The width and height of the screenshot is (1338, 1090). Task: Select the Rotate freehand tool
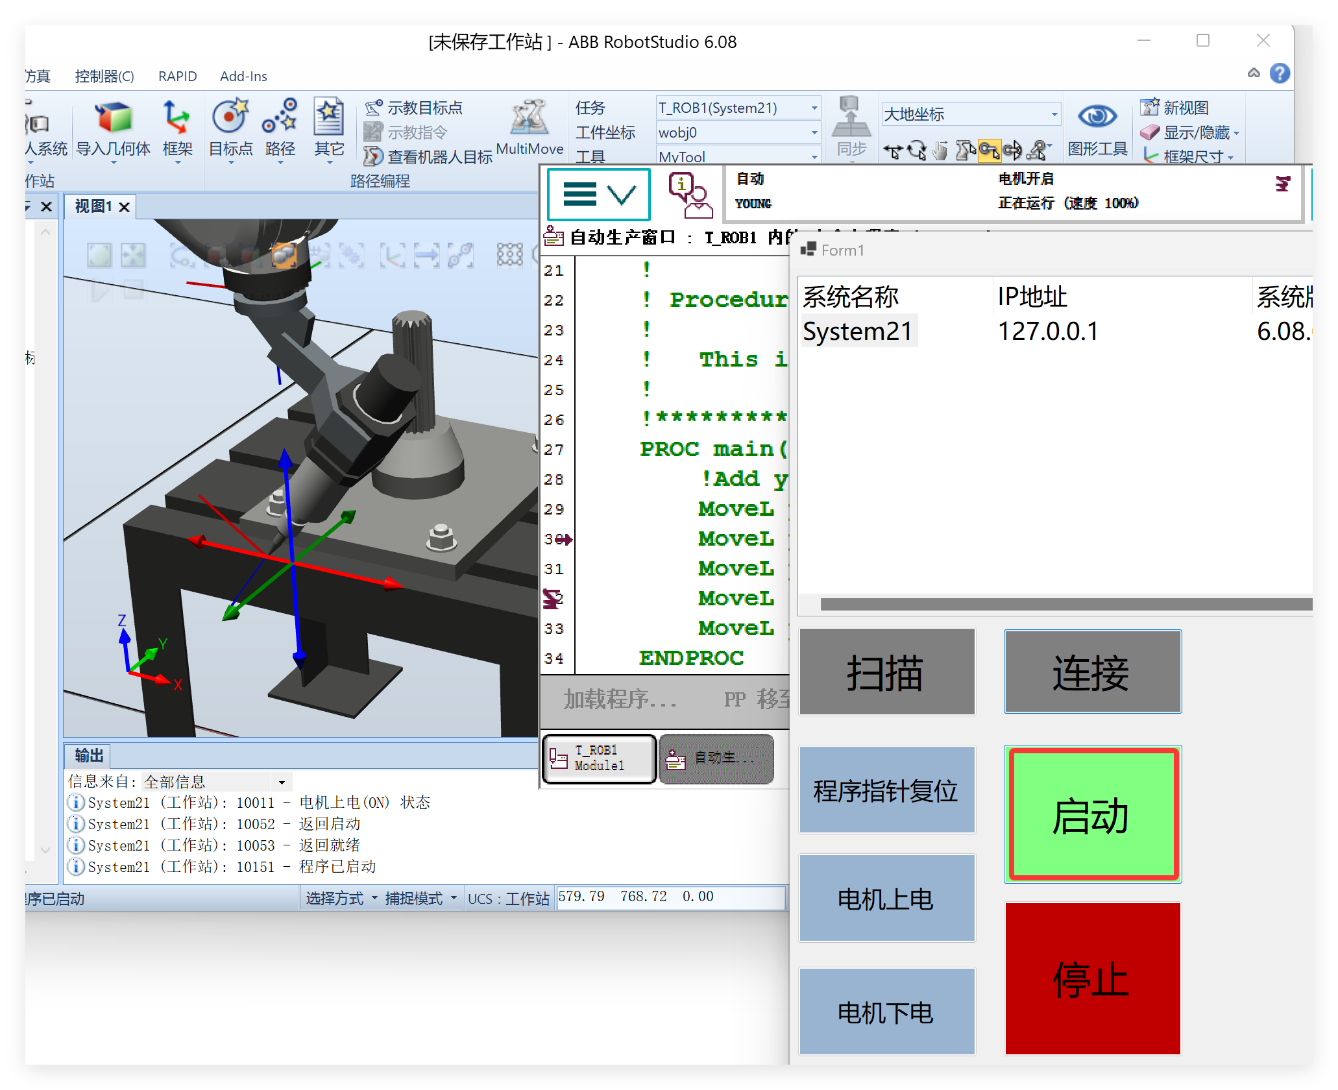(917, 151)
